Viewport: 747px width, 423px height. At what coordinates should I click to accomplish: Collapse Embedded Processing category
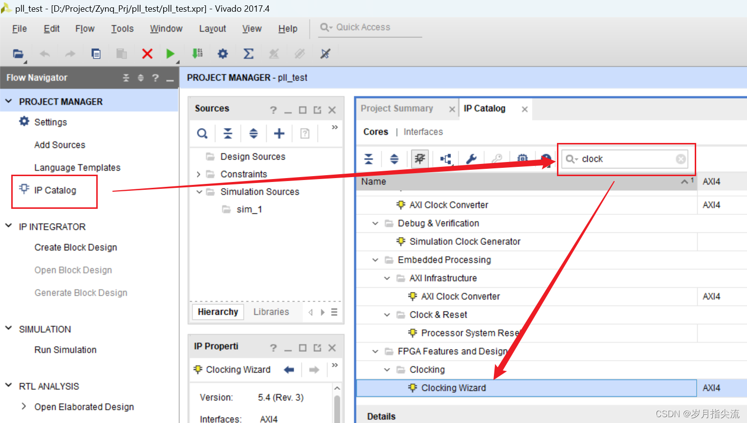click(375, 260)
